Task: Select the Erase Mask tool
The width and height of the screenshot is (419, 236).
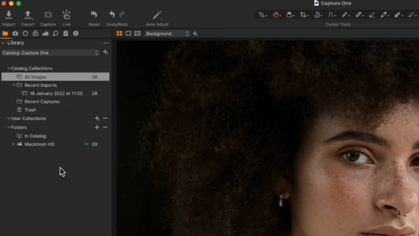Action: pyautogui.click(x=372, y=15)
